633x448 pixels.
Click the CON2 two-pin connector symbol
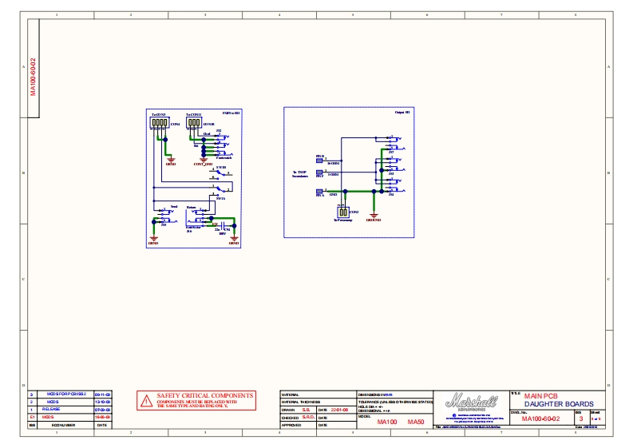pos(343,212)
